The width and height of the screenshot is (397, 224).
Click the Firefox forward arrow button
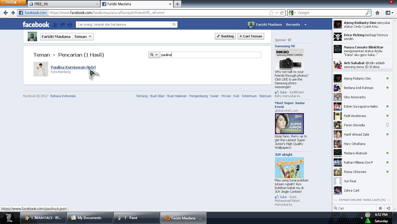click(13, 13)
